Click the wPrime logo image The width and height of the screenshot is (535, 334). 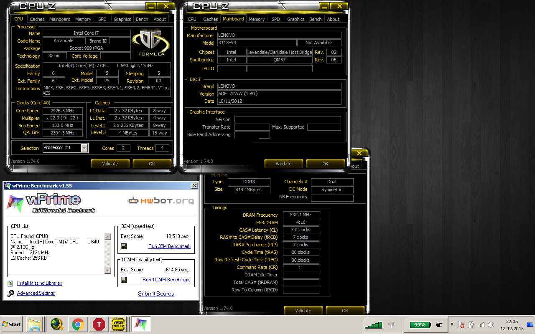(x=50, y=203)
